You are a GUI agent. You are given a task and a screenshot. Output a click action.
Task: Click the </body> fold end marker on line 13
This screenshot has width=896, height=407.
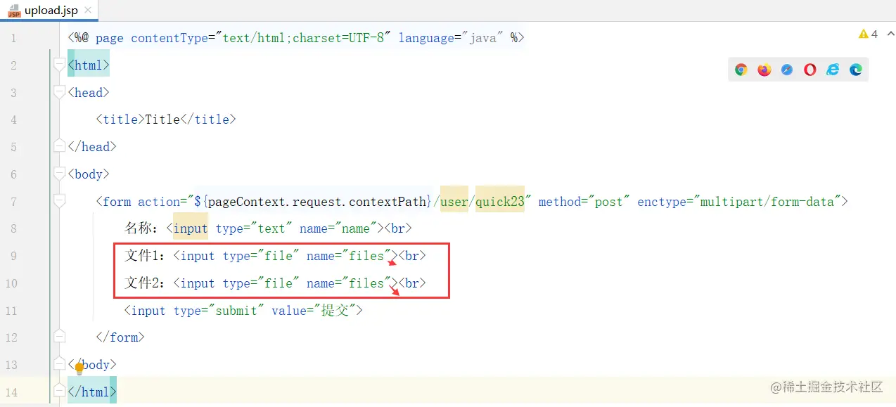click(60, 364)
